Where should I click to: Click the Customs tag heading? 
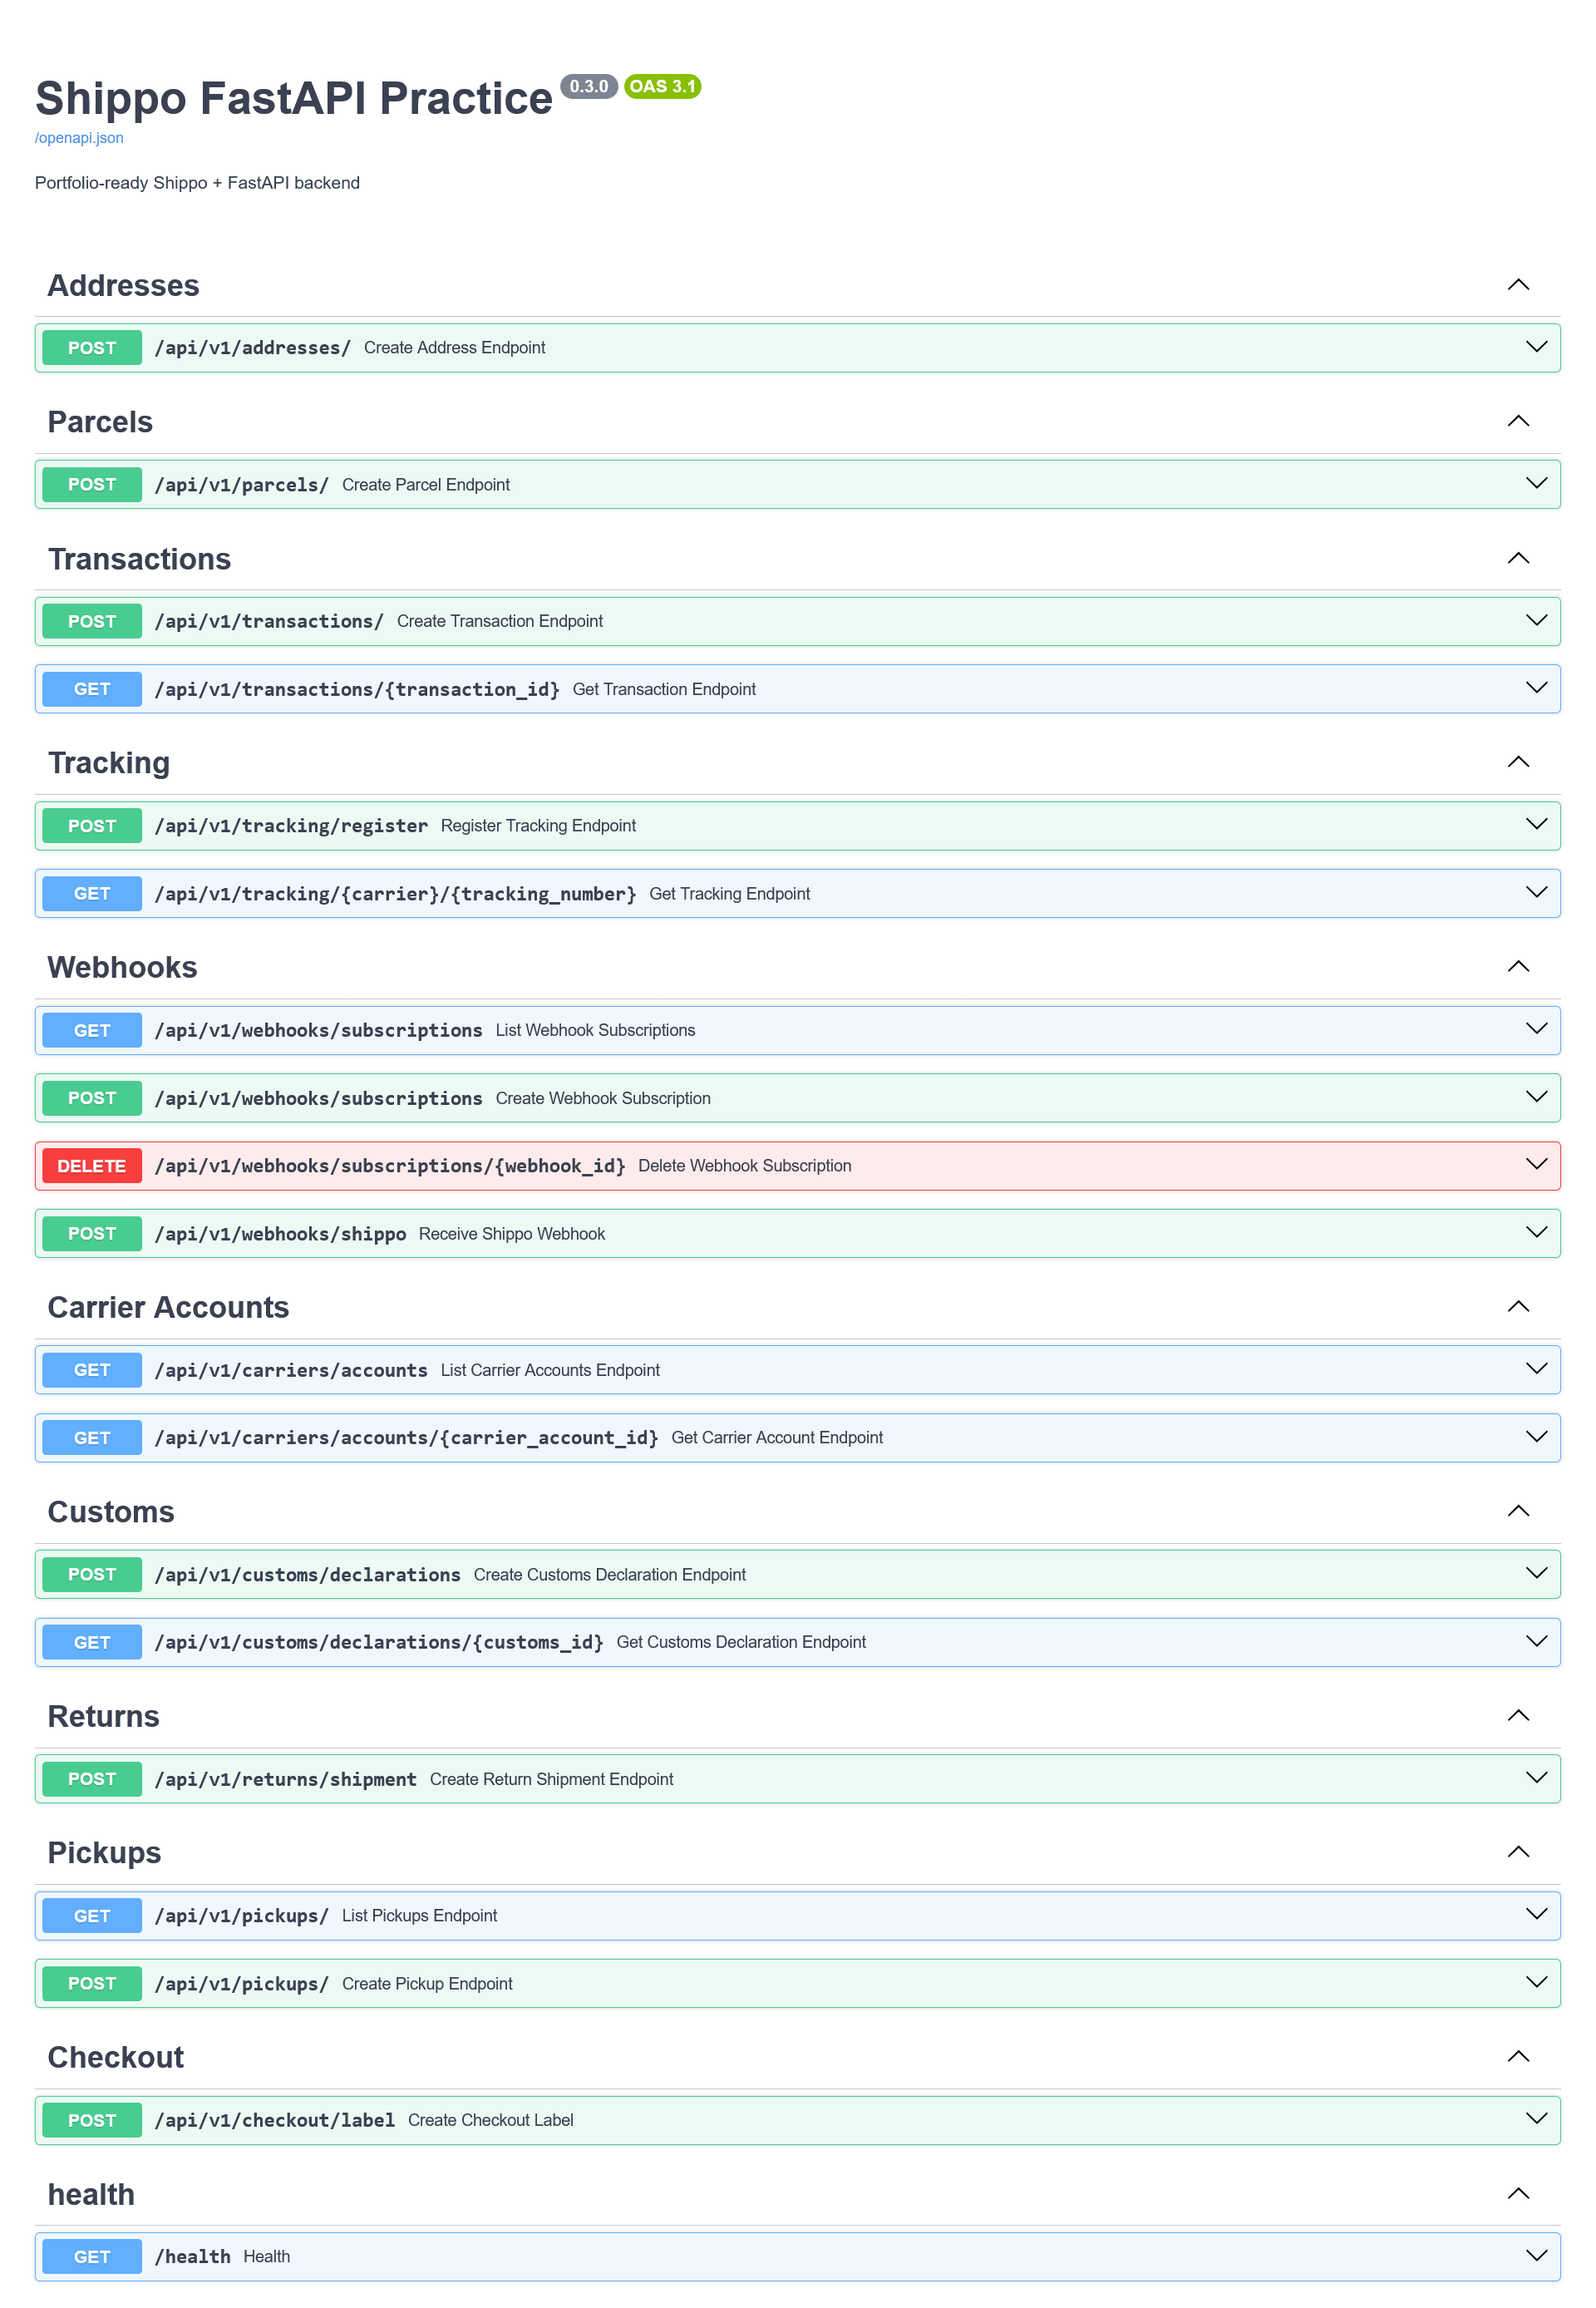click(111, 1511)
